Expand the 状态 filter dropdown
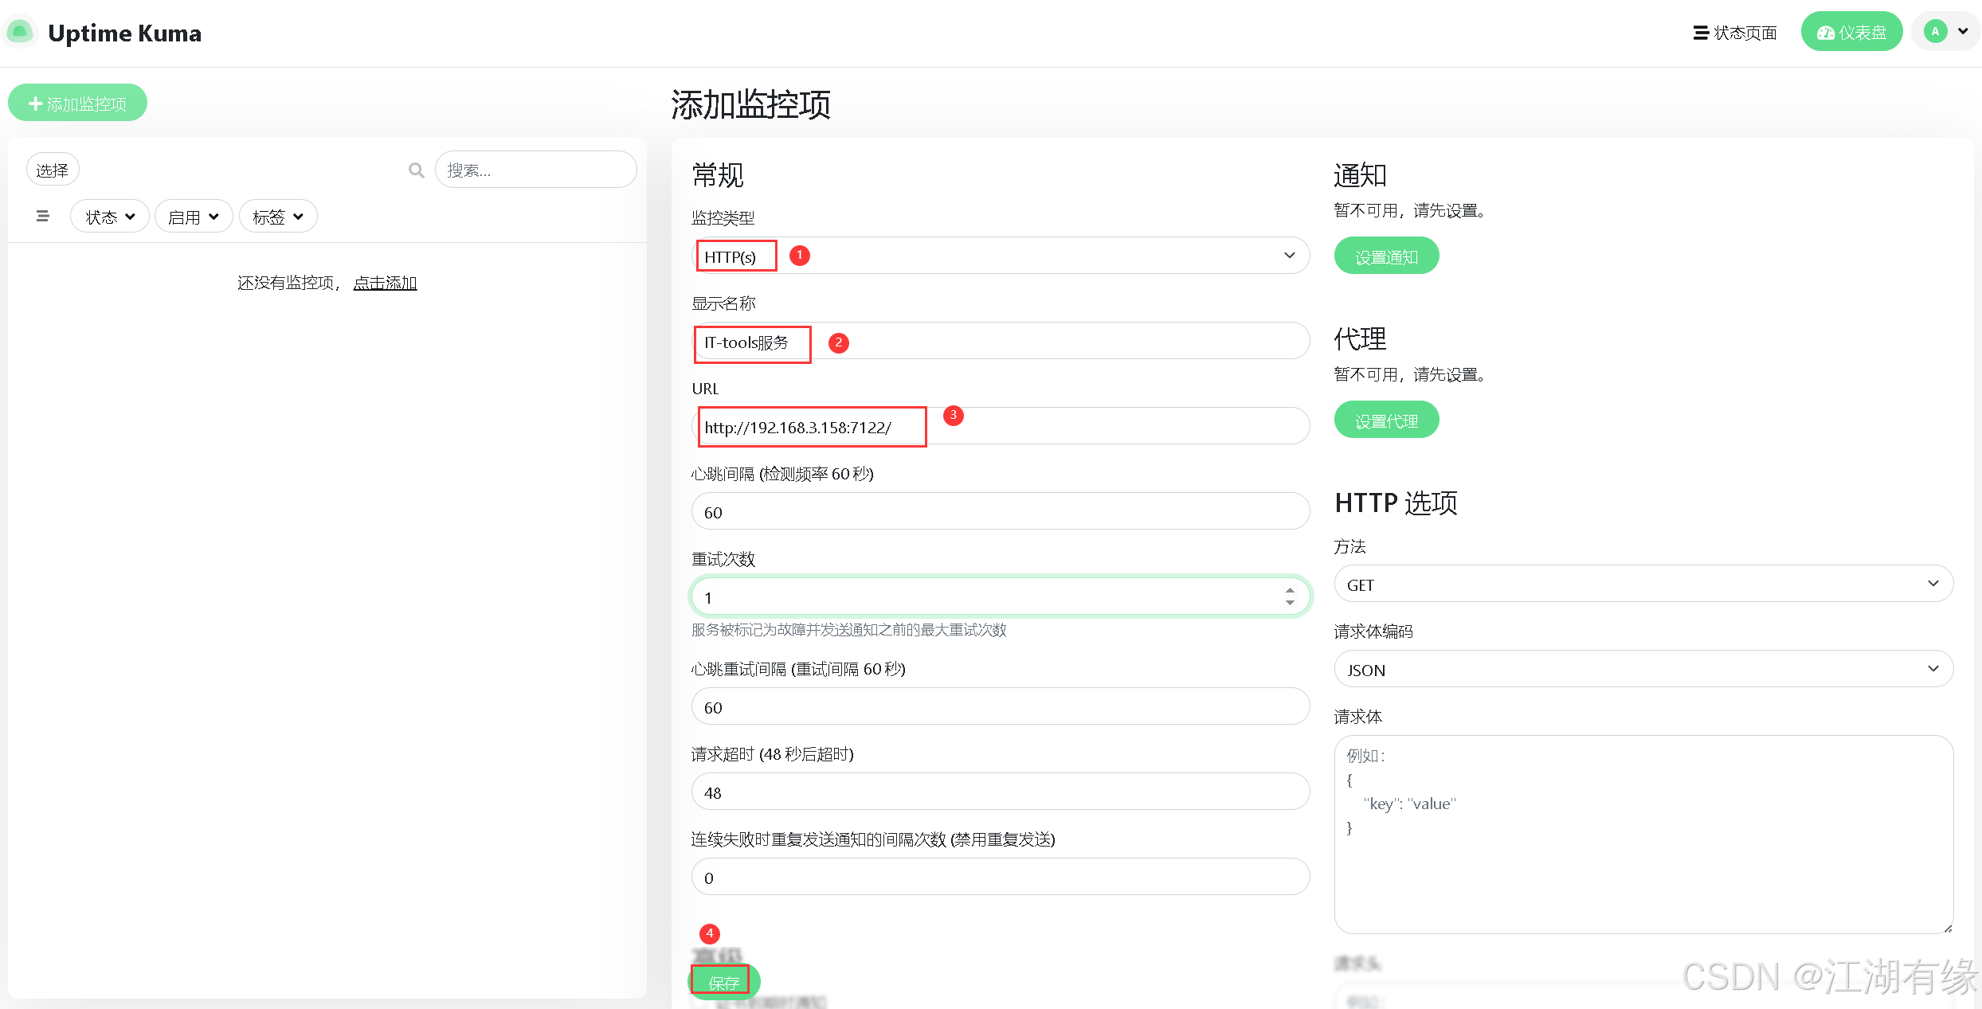The image size is (1982, 1009). click(110, 217)
